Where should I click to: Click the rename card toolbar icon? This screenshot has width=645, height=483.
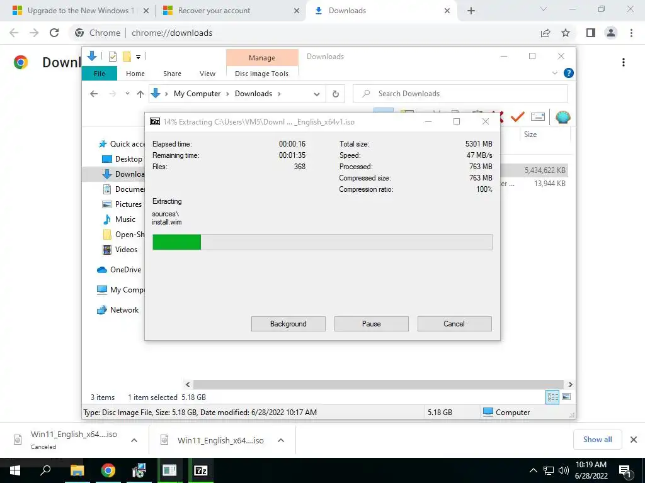tap(538, 117)
